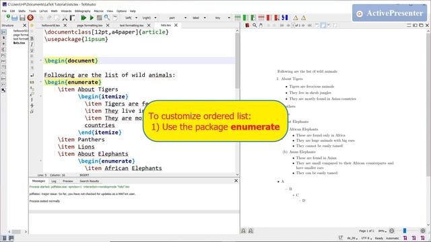Viewport: 431px width, 242px height.
Task: Open the Macros menu
Action: click(99, 11)
